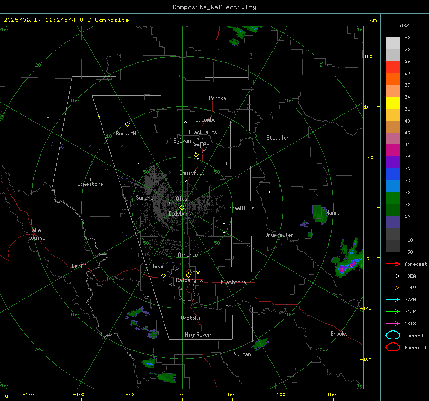Click the orange 111V arrow icon
429x401 pixels.
coord(393,288)
